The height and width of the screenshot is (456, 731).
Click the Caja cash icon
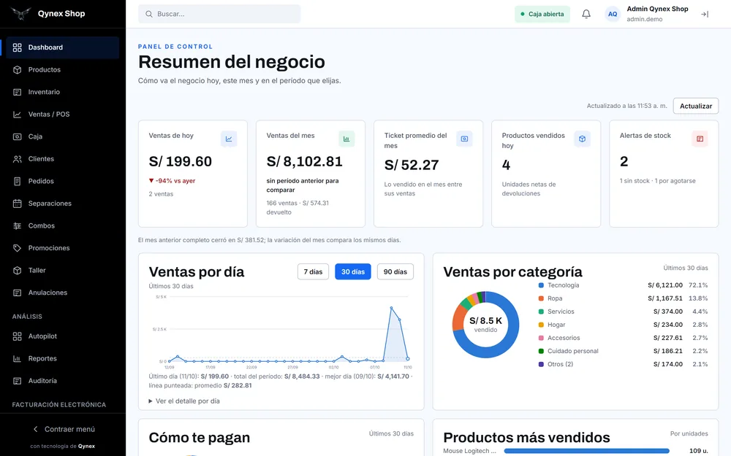coord(18,137)
